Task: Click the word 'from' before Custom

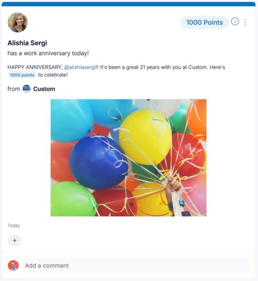Action: click(13, 89)
